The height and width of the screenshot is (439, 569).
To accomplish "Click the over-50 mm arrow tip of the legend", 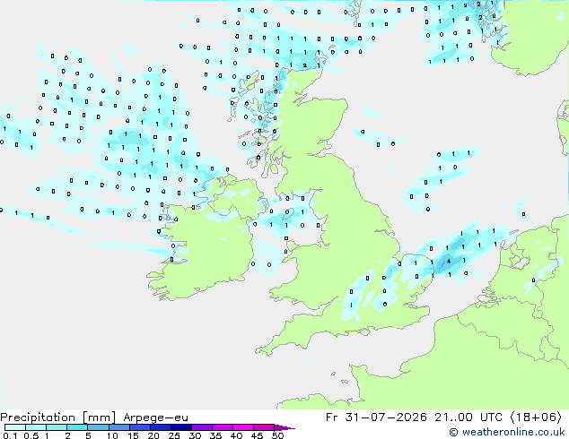I will click(284, 427).
